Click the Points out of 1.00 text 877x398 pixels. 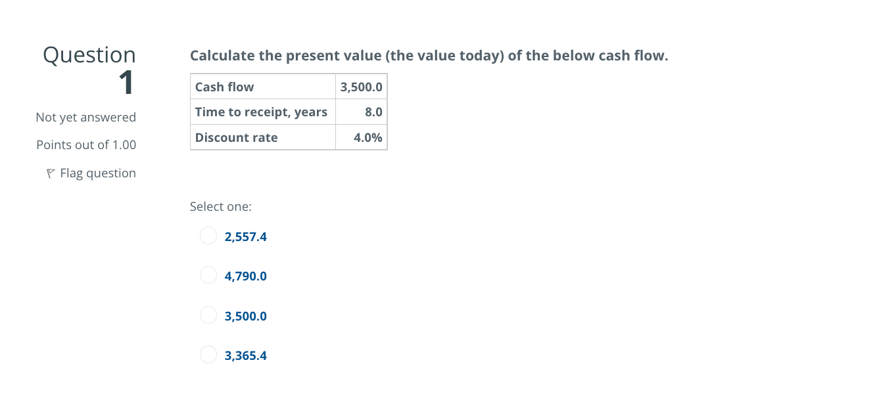pos(86,144)
